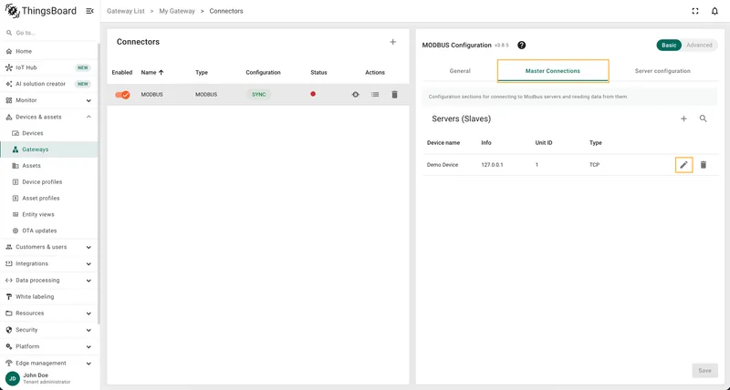Add a new connector with plus icon

tap(393, 42)
